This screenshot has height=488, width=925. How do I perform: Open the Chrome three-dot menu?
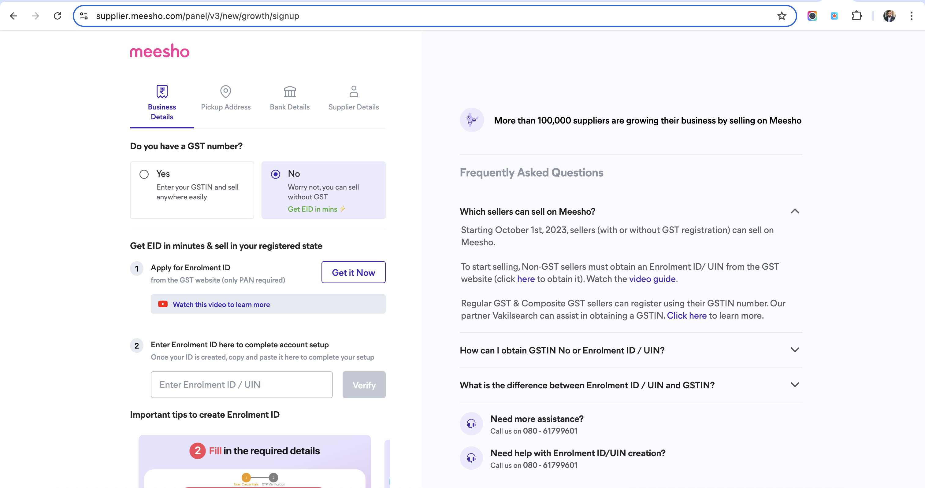911,16
